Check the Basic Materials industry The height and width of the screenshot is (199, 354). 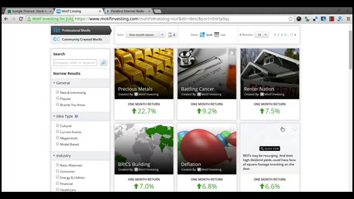pyautogui.click(x=58, y=165)
